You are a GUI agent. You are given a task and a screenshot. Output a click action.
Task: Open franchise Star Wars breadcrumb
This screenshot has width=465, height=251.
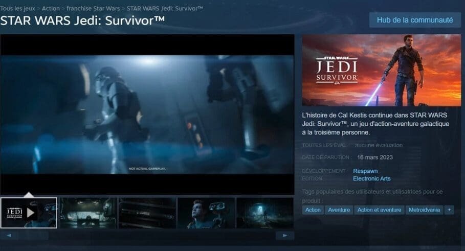click(x=93, y=9)
